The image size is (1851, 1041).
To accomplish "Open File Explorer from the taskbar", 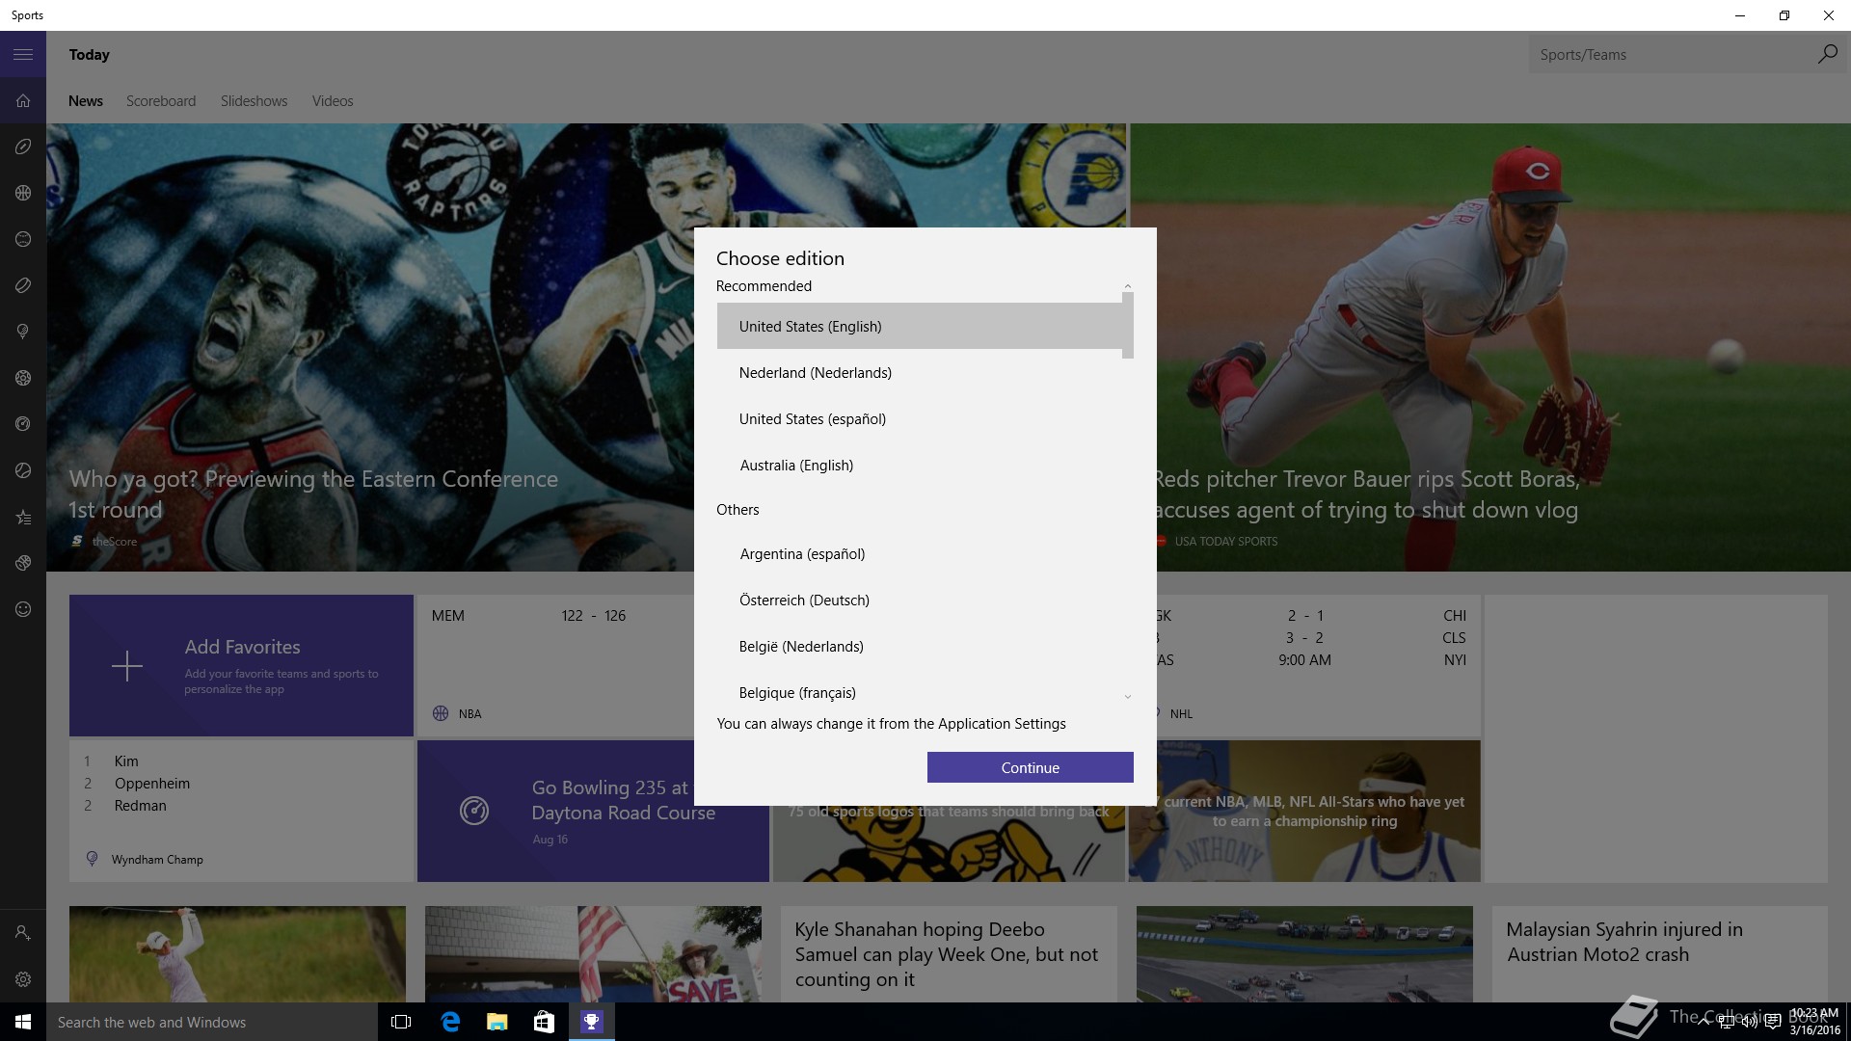I will click(x=497, y=1022).
